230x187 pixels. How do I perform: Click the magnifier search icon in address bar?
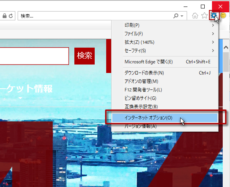point(176,16)
